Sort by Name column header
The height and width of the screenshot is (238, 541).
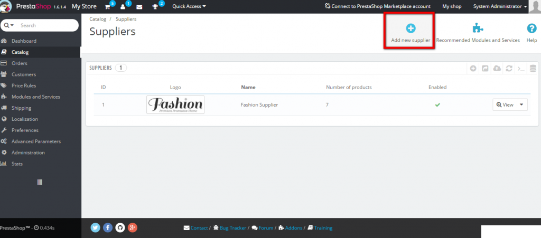click(x=248, y=87)
